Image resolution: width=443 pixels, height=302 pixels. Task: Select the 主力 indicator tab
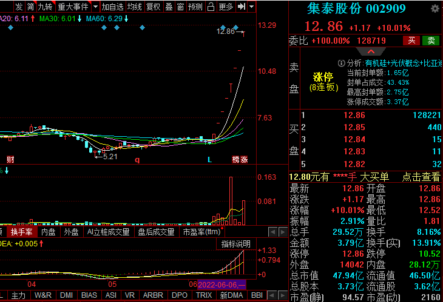[18, 295]
